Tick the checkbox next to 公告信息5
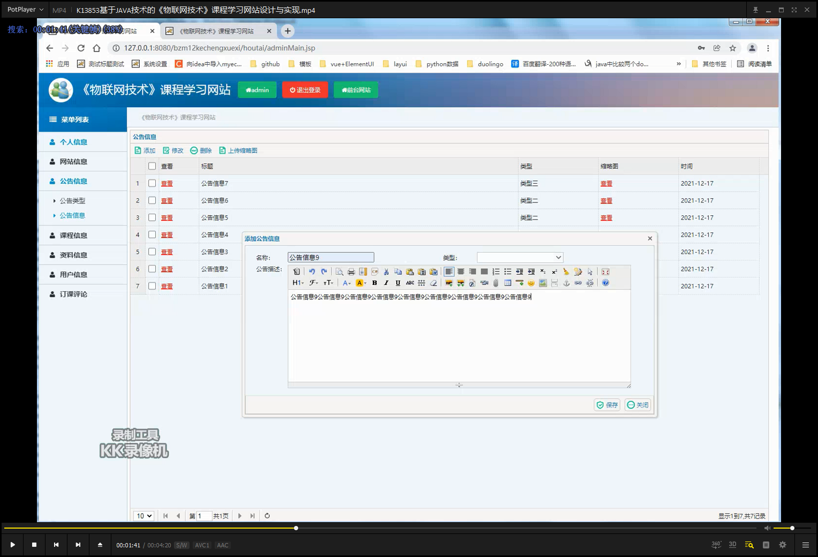The height and width of the screenshot is (557, 818). pyautogui.click(x=152, y=217)
